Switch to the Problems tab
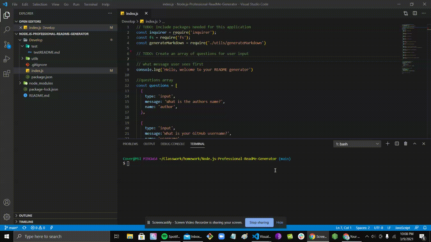Viewport: 431px width, 242px height. click(x=130, y=144)
